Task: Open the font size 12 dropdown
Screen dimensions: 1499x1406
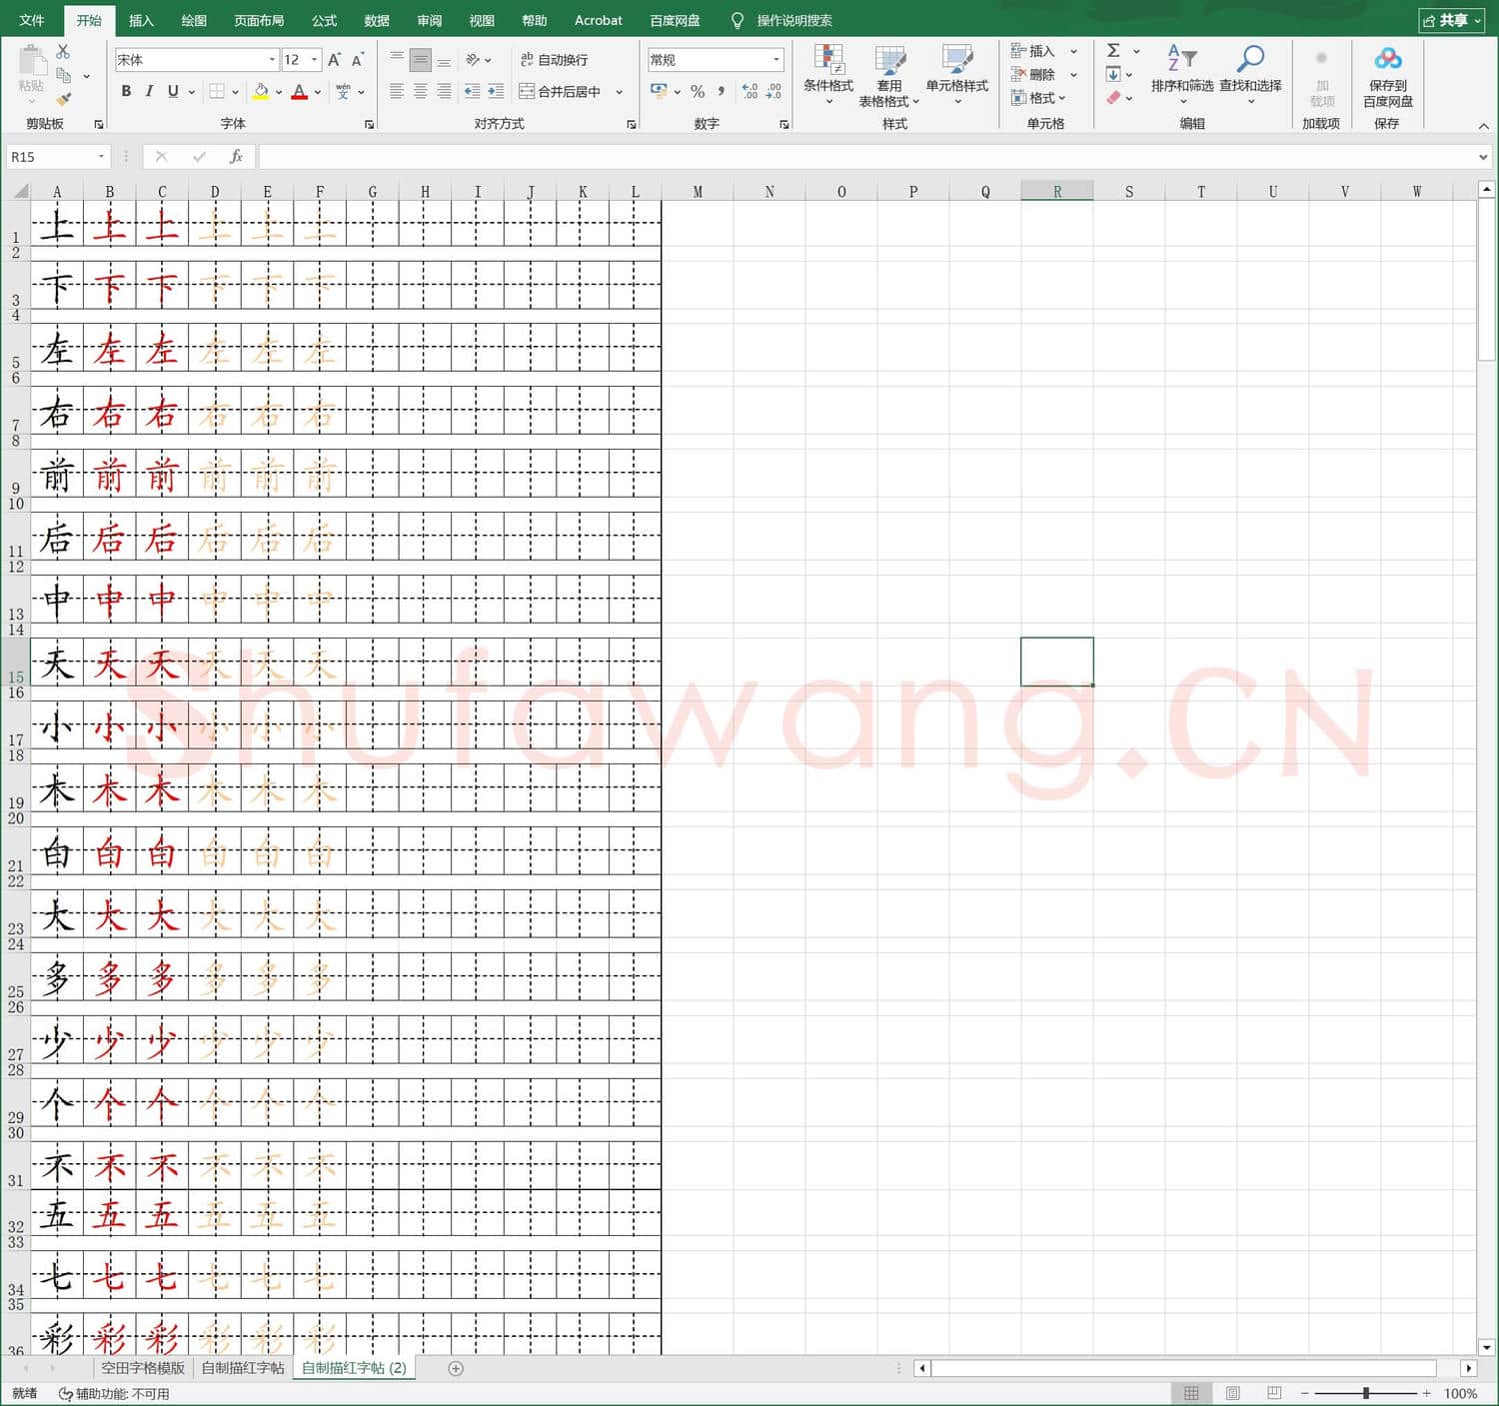Action: tap(315, 60)
